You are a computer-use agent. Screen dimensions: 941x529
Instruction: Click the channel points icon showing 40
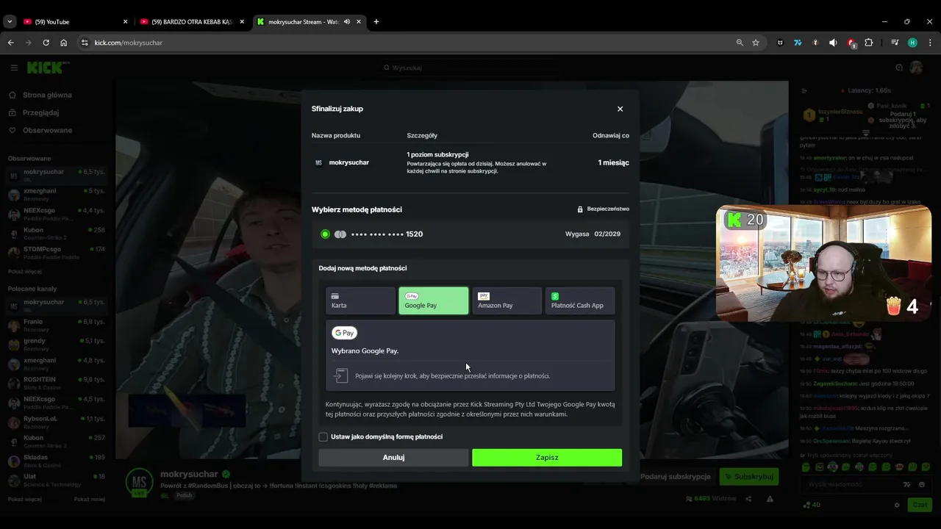[x=812, y=505]
